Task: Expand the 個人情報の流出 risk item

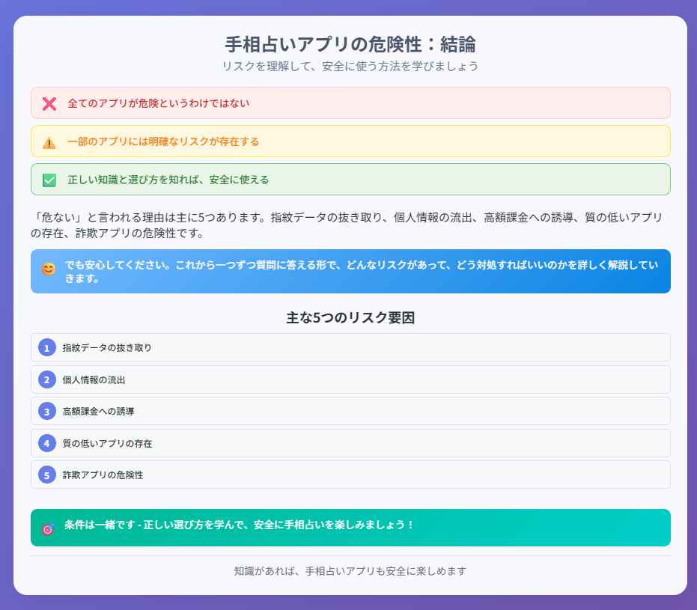Action: point(348,379)
